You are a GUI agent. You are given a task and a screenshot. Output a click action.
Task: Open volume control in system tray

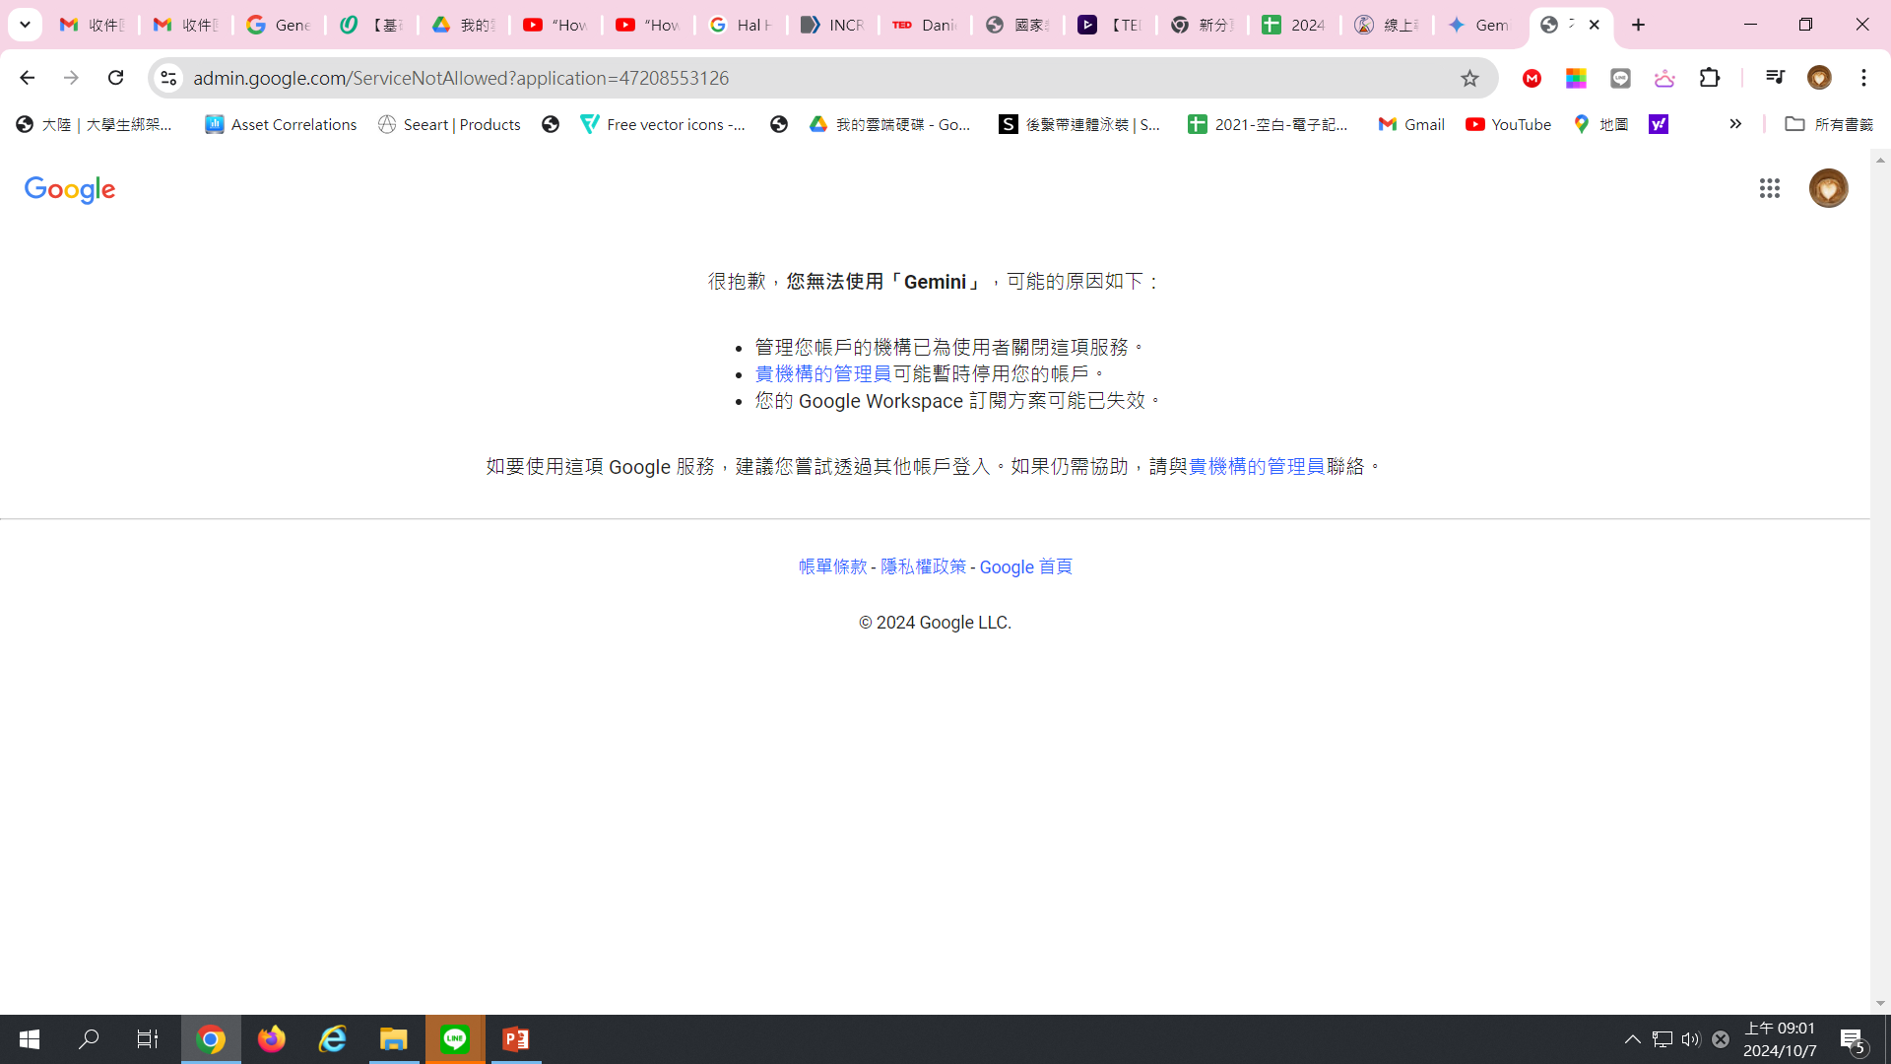(x=1691, y=1039)
